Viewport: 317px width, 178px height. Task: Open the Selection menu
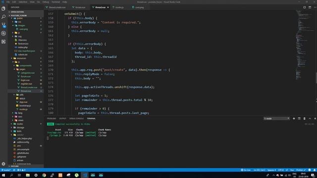(23, 2)
